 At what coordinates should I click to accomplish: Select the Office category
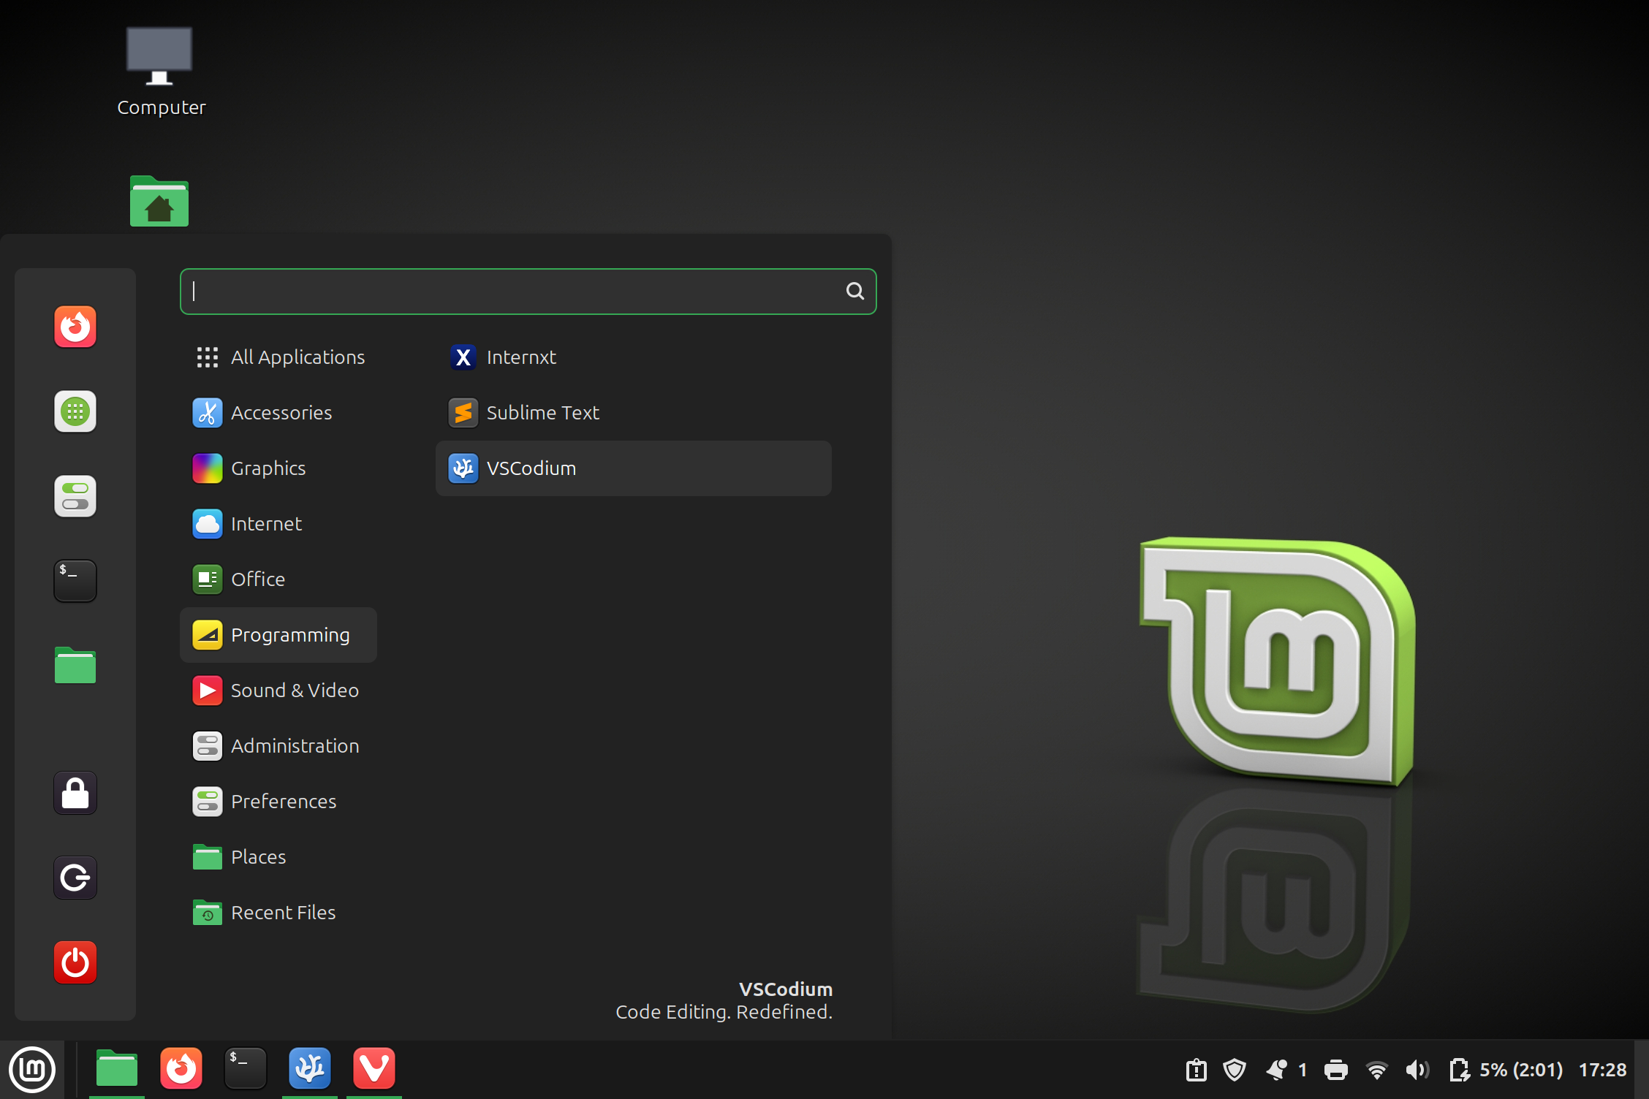point(258,579)
